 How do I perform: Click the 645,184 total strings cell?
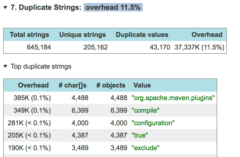click(39, 47)
